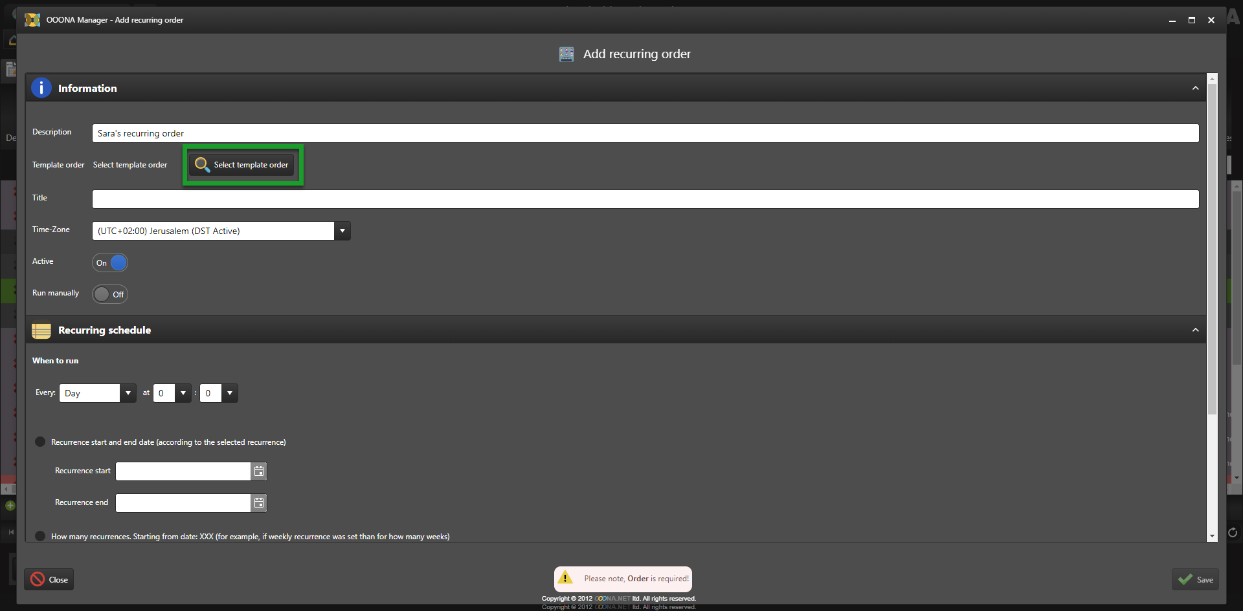Open the Recurrence end calendar picker

(x=259, y=503)
